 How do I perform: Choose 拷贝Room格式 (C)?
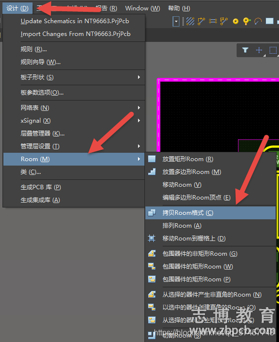(210, 213)
